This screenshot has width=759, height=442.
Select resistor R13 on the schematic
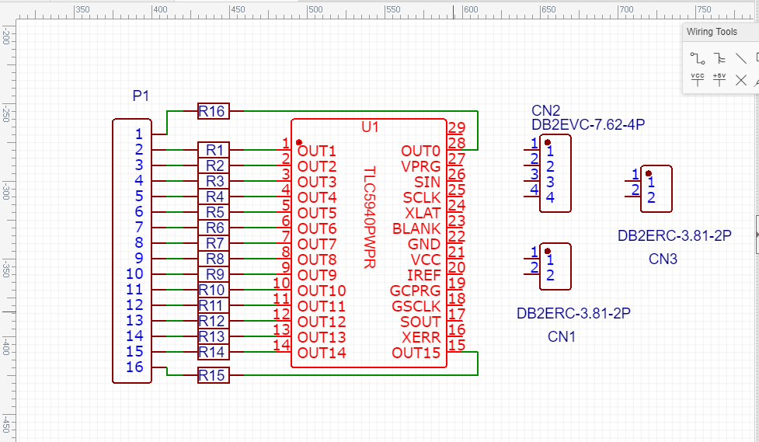pyautogui.click(x=214, y=336)
